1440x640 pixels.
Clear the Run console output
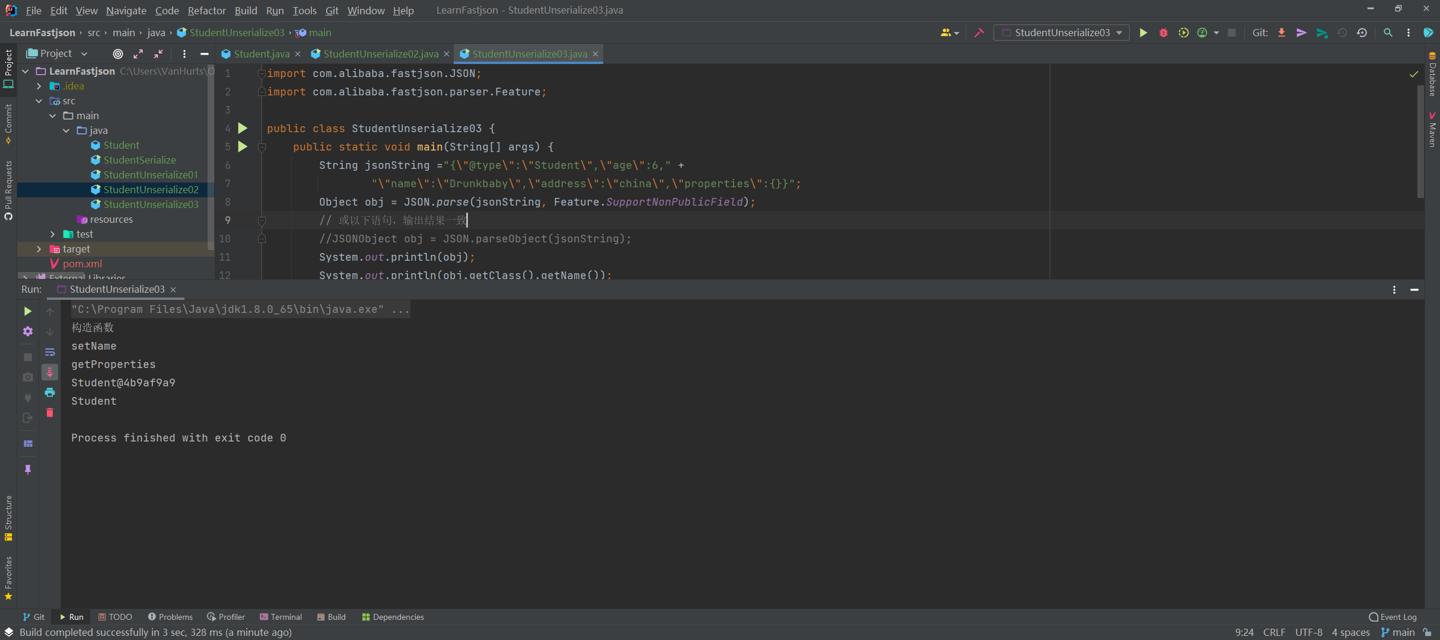(50, 413)
